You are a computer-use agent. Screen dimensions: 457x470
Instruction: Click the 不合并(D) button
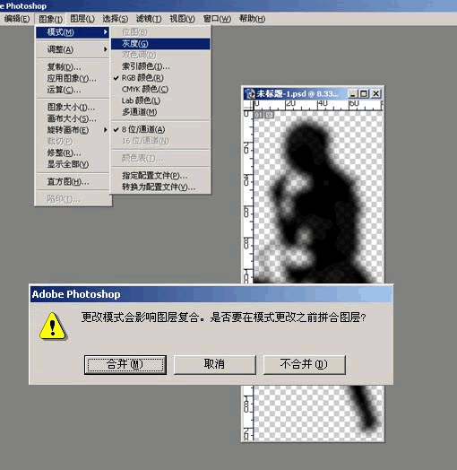click(x=305, y=365)
